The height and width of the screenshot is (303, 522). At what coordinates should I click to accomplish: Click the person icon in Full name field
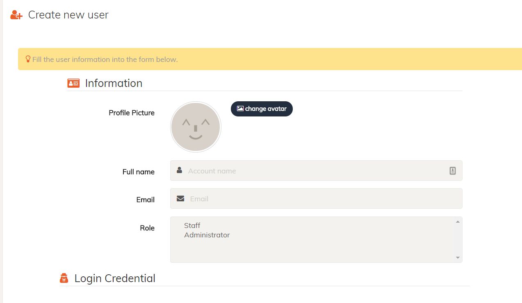pyautogui.click(x=179, y=170)
